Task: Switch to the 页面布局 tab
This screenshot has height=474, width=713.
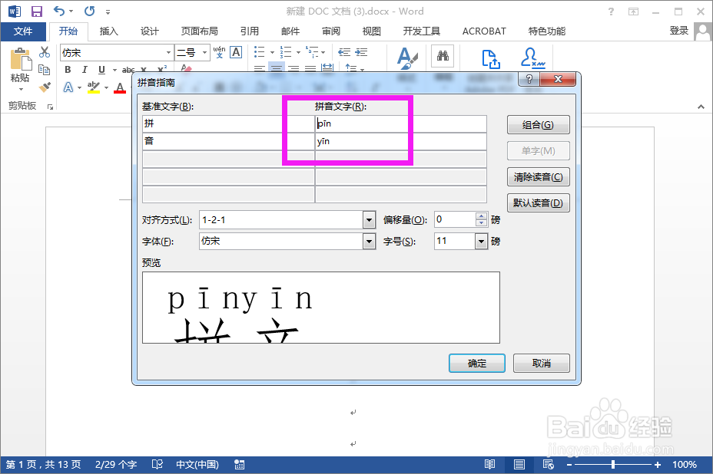Action: pyautogui.click(x=200, y=31)
